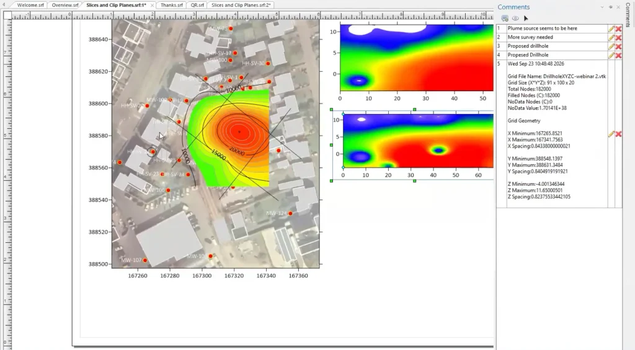Select the black arrow pointer tool in Comments
Image resolution: width=635 pixels, height=350 pixels.
point(526,18)
